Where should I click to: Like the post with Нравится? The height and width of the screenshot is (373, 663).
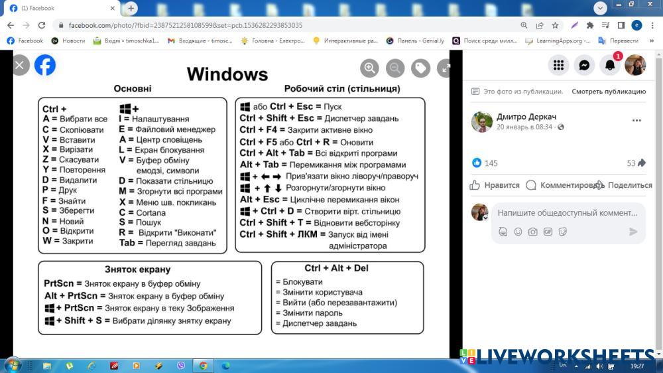[x=495, y=185]
